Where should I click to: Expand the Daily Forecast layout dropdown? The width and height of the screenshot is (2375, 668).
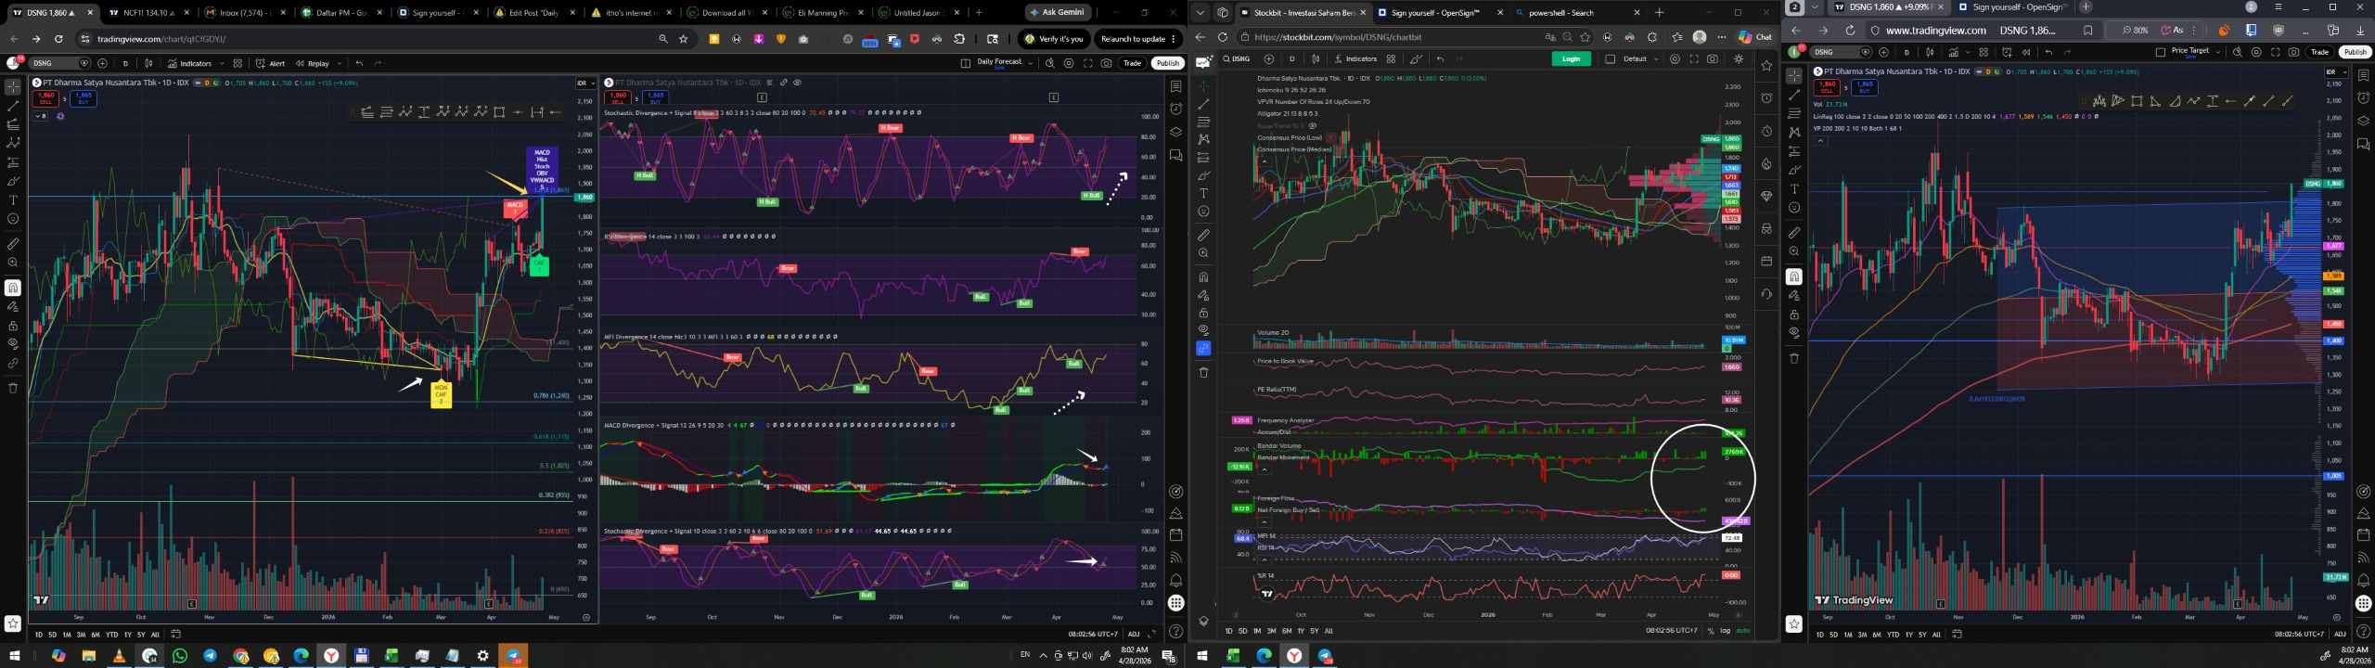point(1030,64)
